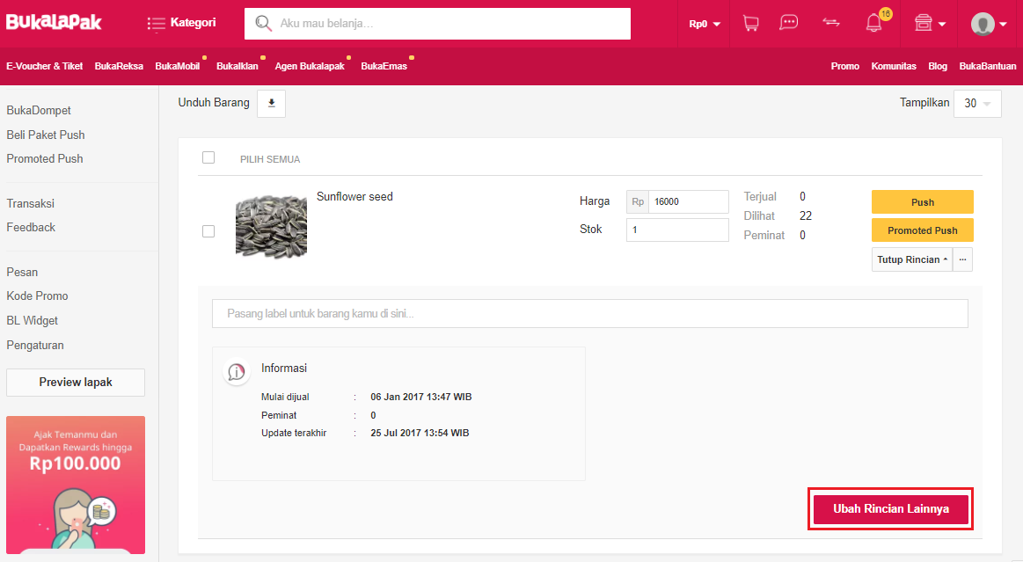Select the date 25 Jul 2017 13:54 WIB
The image size is (1023, 562).
[x=420, y=433]
